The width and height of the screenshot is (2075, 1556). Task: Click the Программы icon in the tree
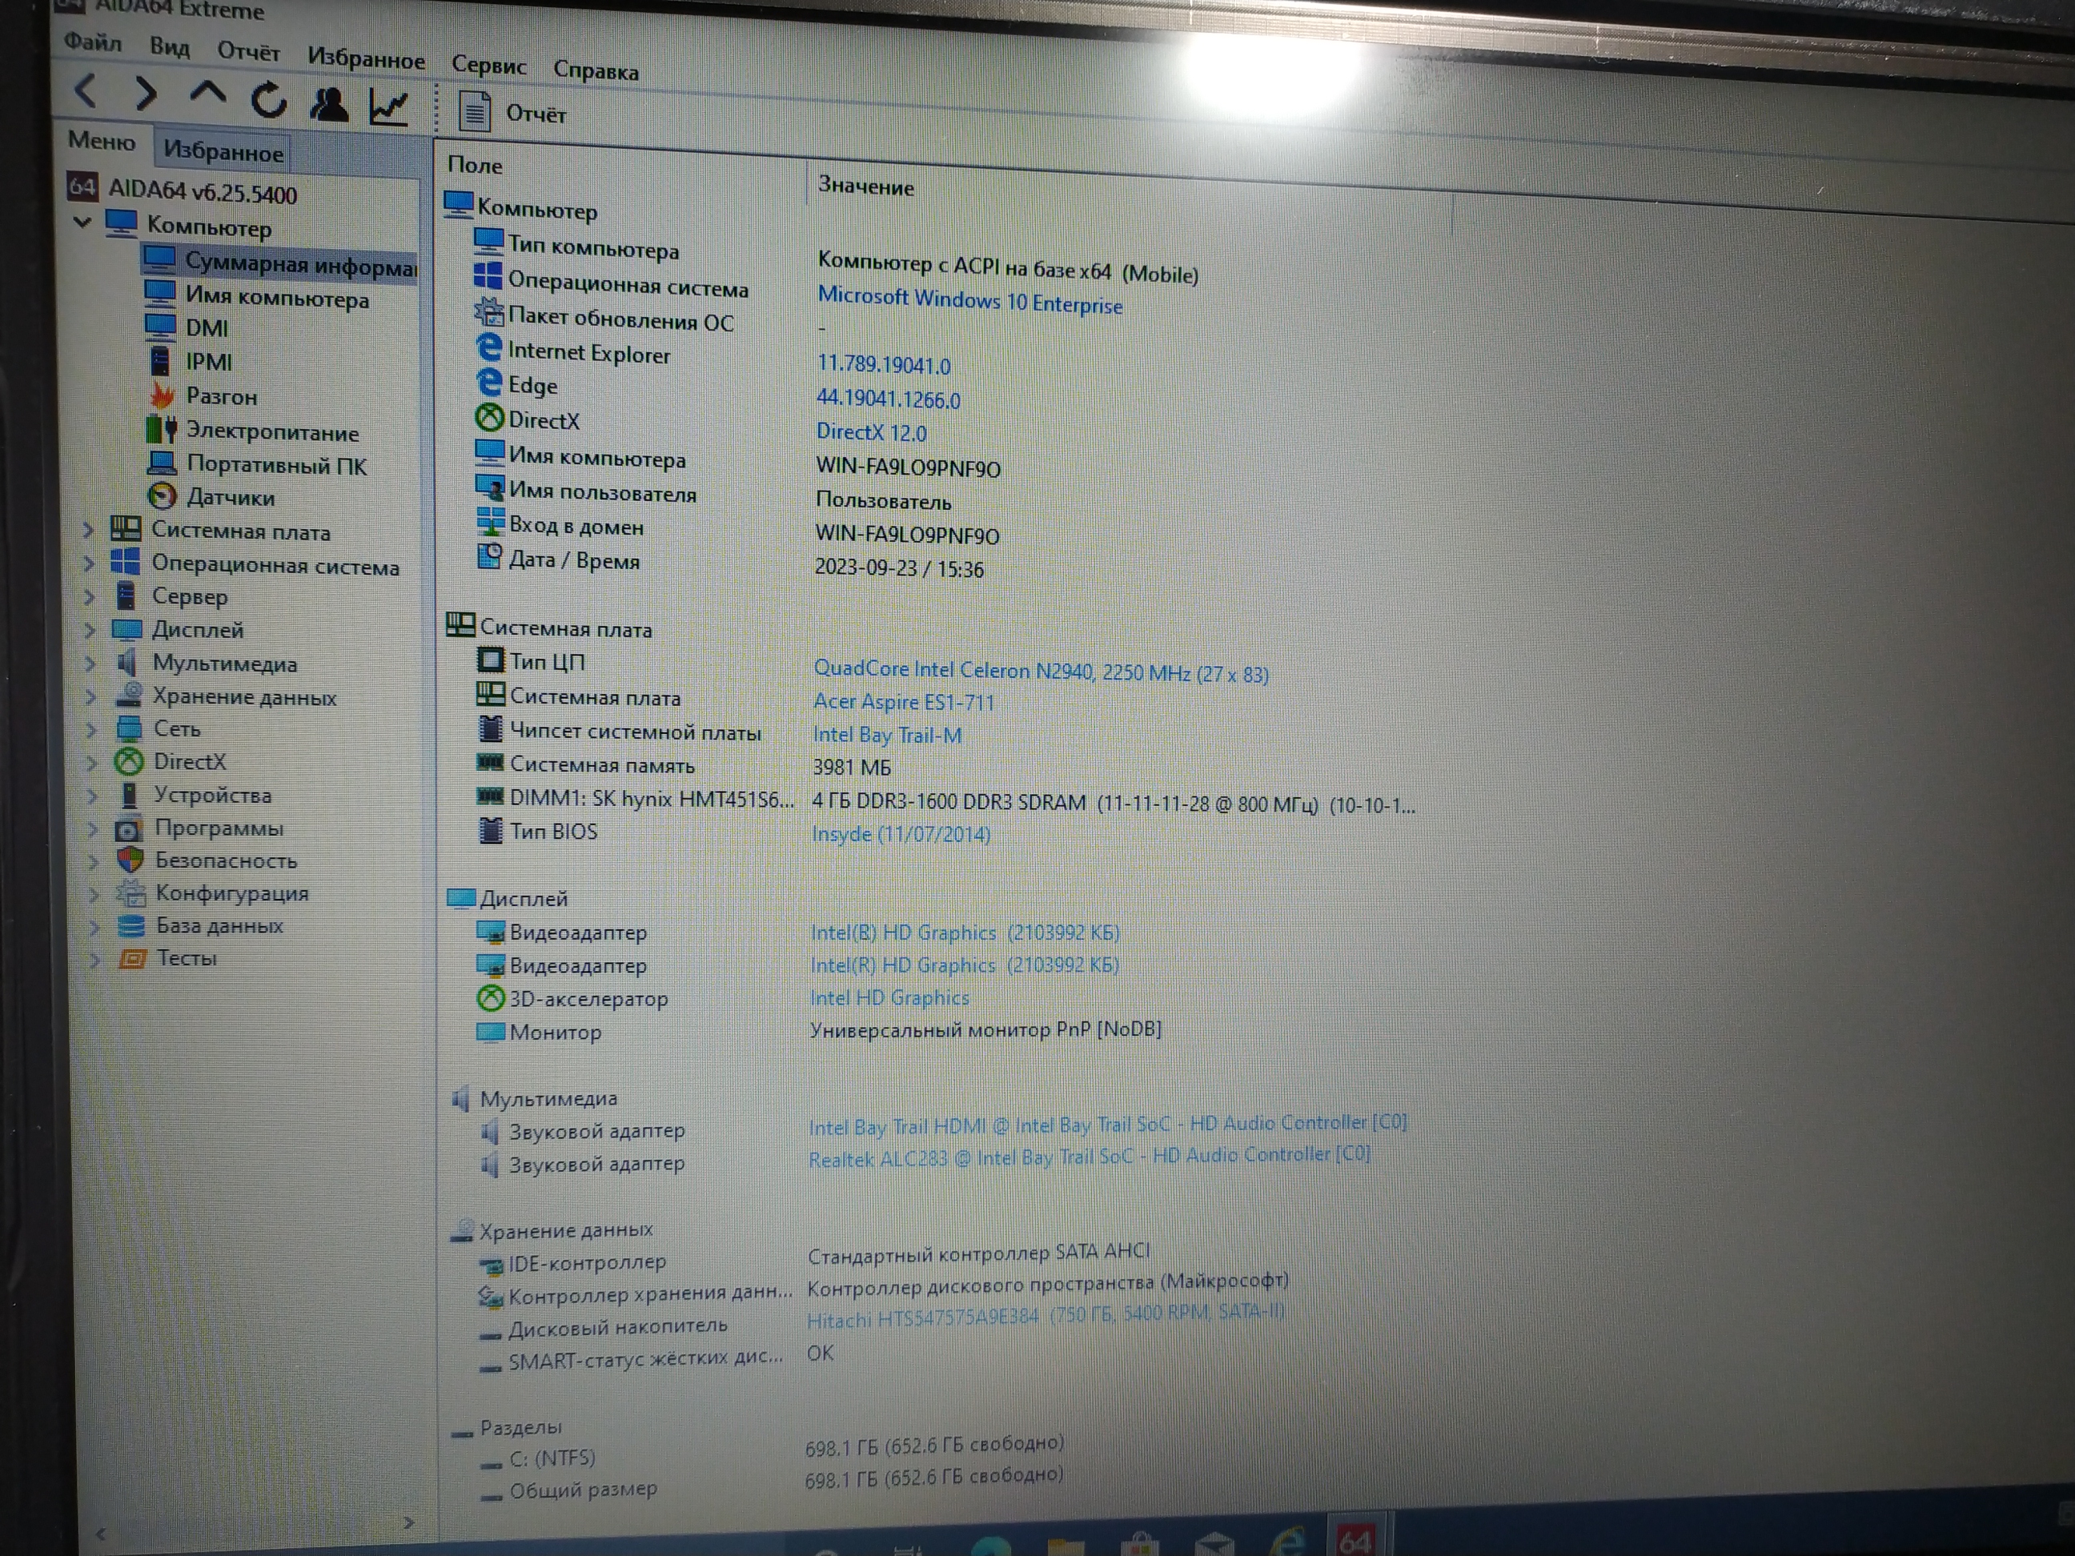129,829
